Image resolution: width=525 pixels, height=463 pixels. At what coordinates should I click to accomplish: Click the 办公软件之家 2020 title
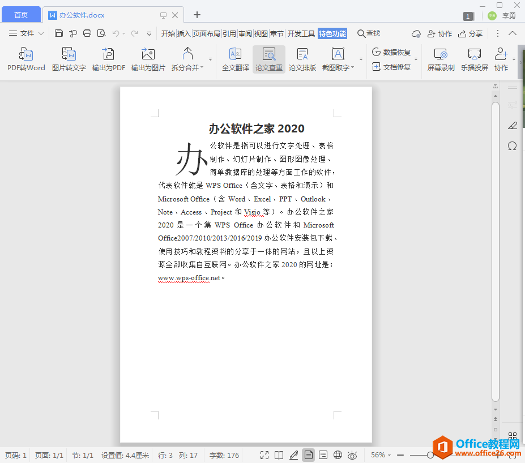coord(257,128)
